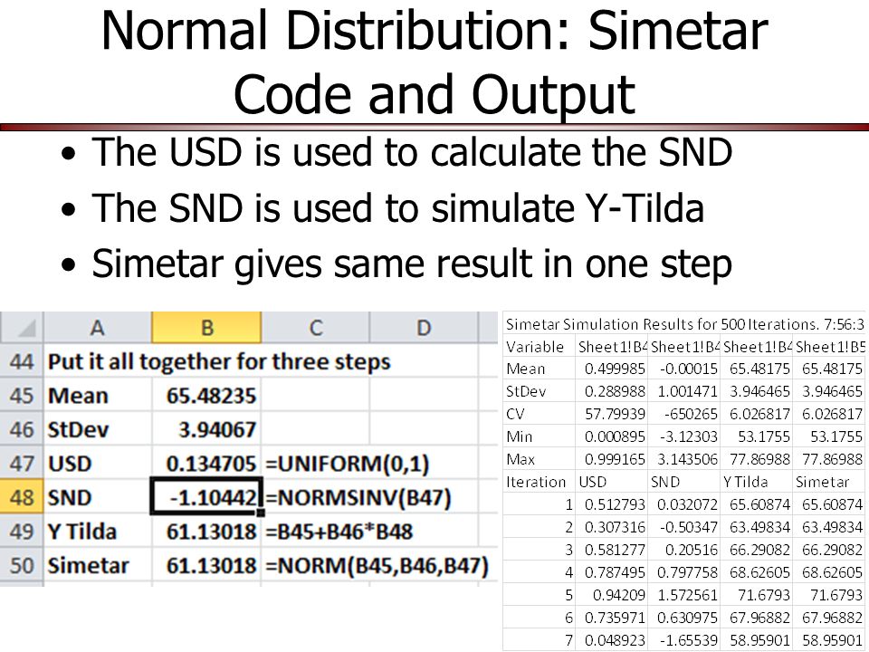Click the Max value 3.143506

(x=687, y=459)
